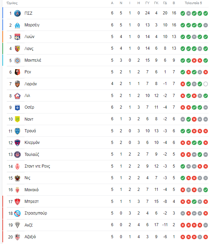Click the ΓΔ goal difference header
Screen dimensions: 214x244
[x=165, y=3]
